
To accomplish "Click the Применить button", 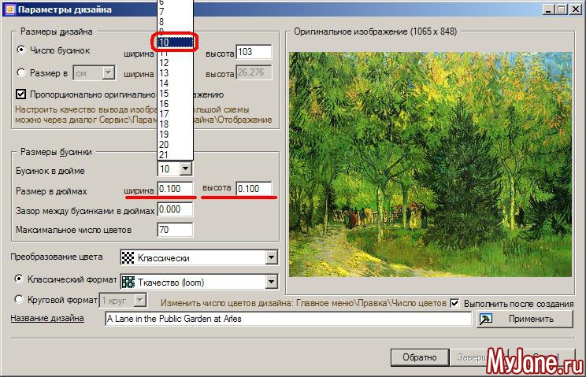I will click(525, 319).
